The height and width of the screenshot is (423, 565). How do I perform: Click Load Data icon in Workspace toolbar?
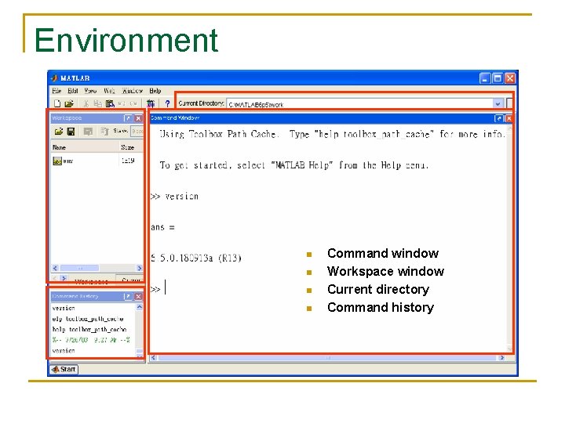[59, 132]
